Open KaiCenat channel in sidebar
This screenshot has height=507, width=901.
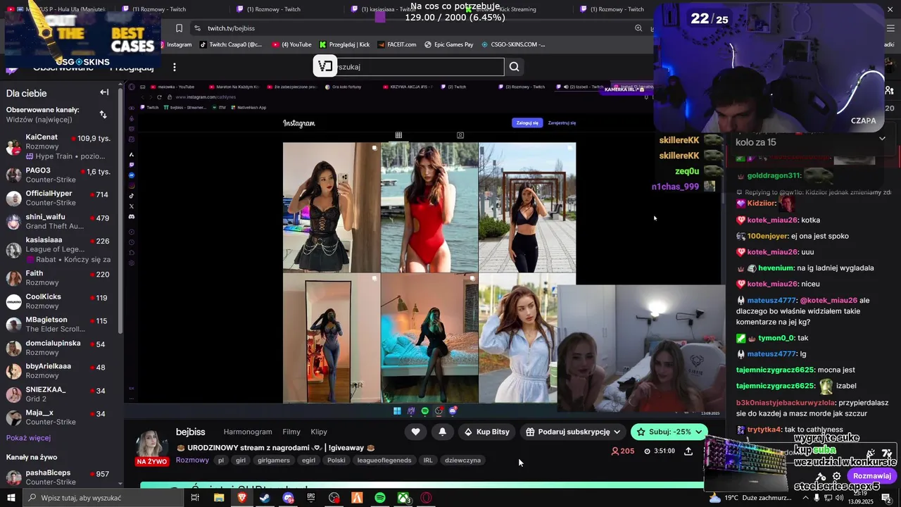point(59,146)
